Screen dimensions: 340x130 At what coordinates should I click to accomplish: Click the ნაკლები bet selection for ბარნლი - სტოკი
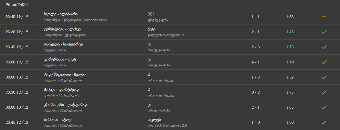(x=155, y=120)
